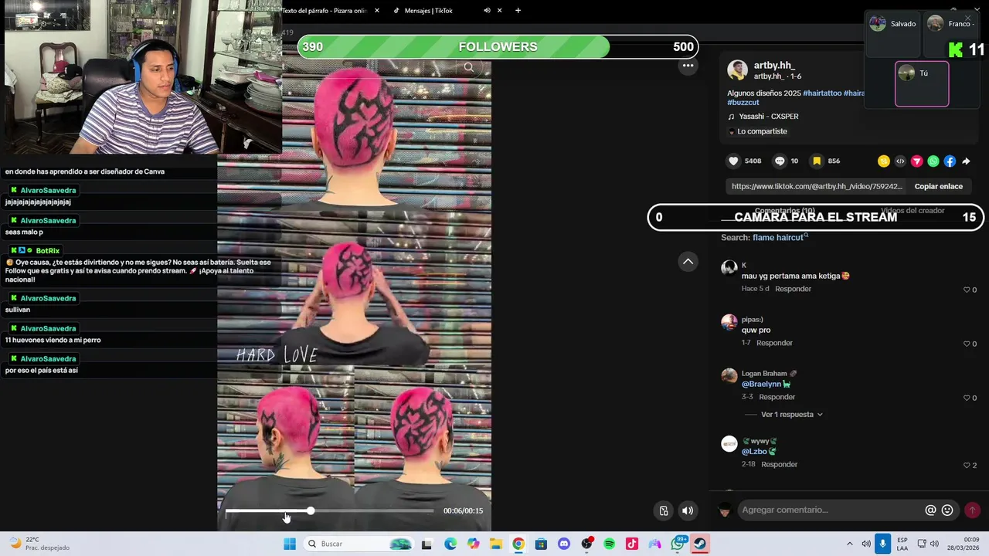
Task: Reply to Logan Braham's comment
Action: tap(777, 397)
